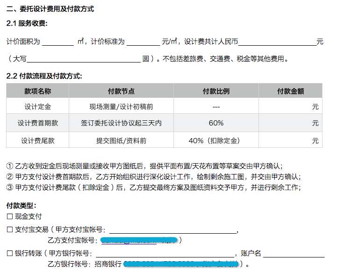Screen dimensions: 337x271
Task: Click the 付款金额 cell in 设计定金 row
Action: click(x=290, y=106)
